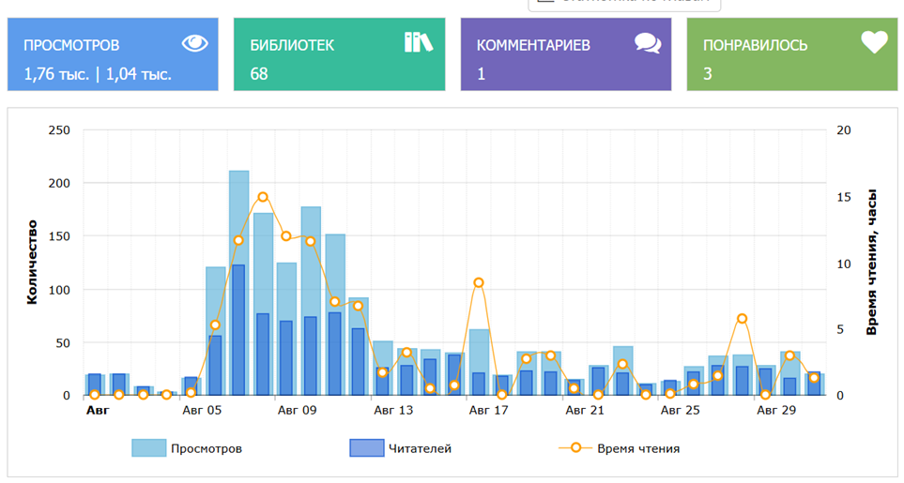Toggle the Просмотров series in chart legend
This screenshot has height=483, width=904.
(x=206, y=448)
